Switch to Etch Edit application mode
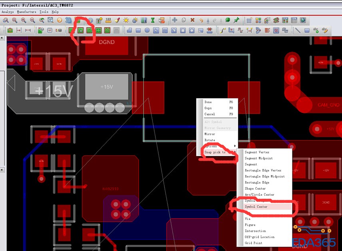This screenshot has height=251, width=342. coord(89,30)
